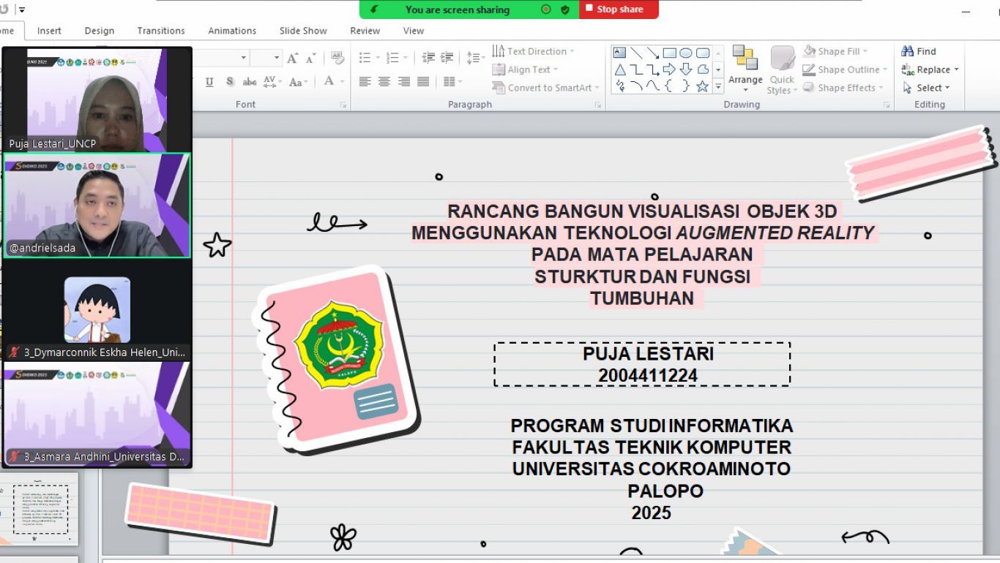Select the Oval shape tool
Image resolution: width=1000 pixels, height=563 pixels.
click(x=686, y=53)
